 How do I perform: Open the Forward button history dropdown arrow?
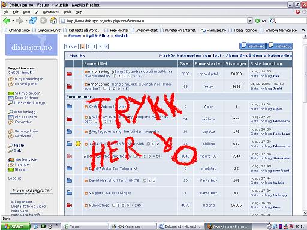[x=26, y=20]
